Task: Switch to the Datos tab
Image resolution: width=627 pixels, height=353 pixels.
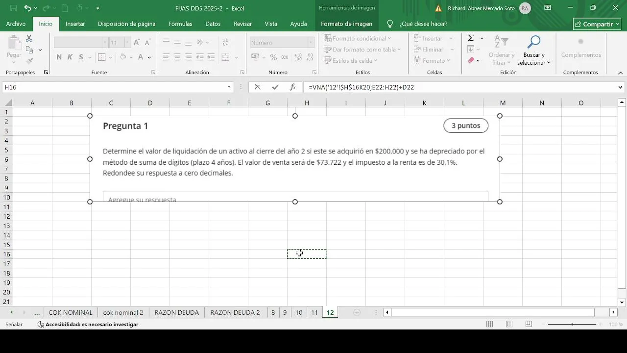Action: 213,24
